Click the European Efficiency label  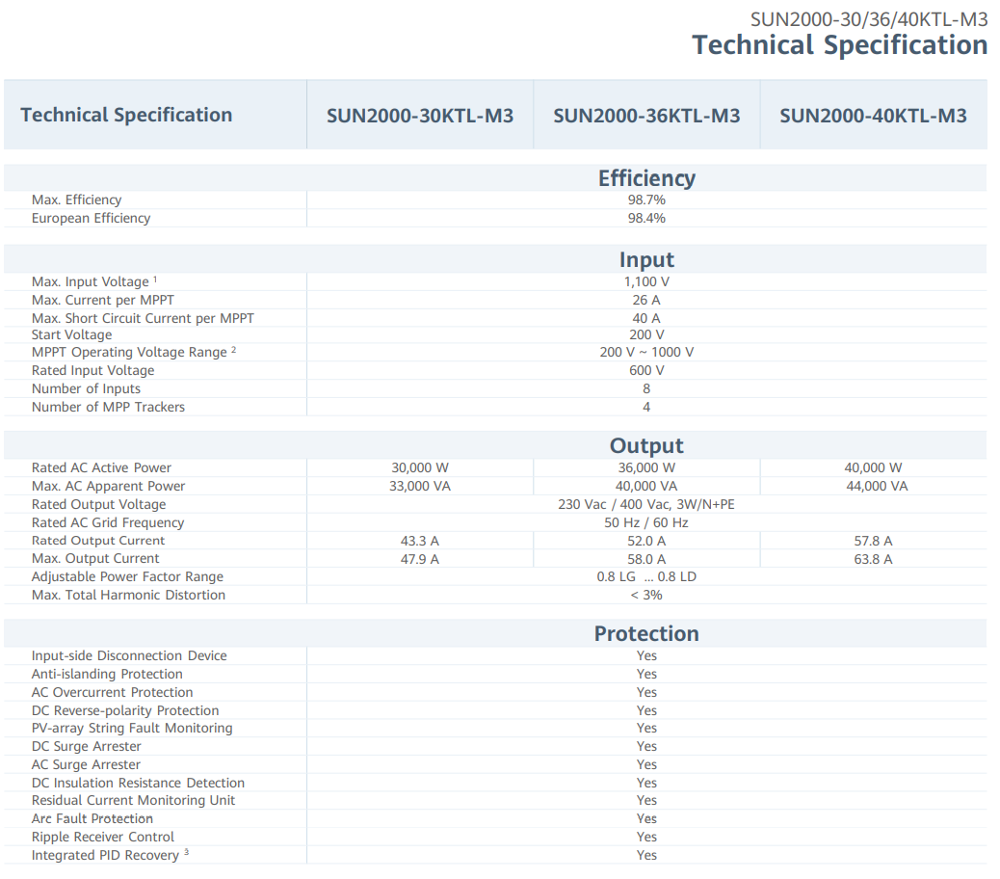pyautogui.click(x=92, y=218)
